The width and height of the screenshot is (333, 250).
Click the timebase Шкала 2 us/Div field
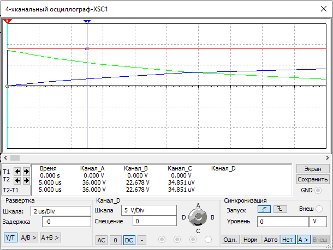pos(61,211)
